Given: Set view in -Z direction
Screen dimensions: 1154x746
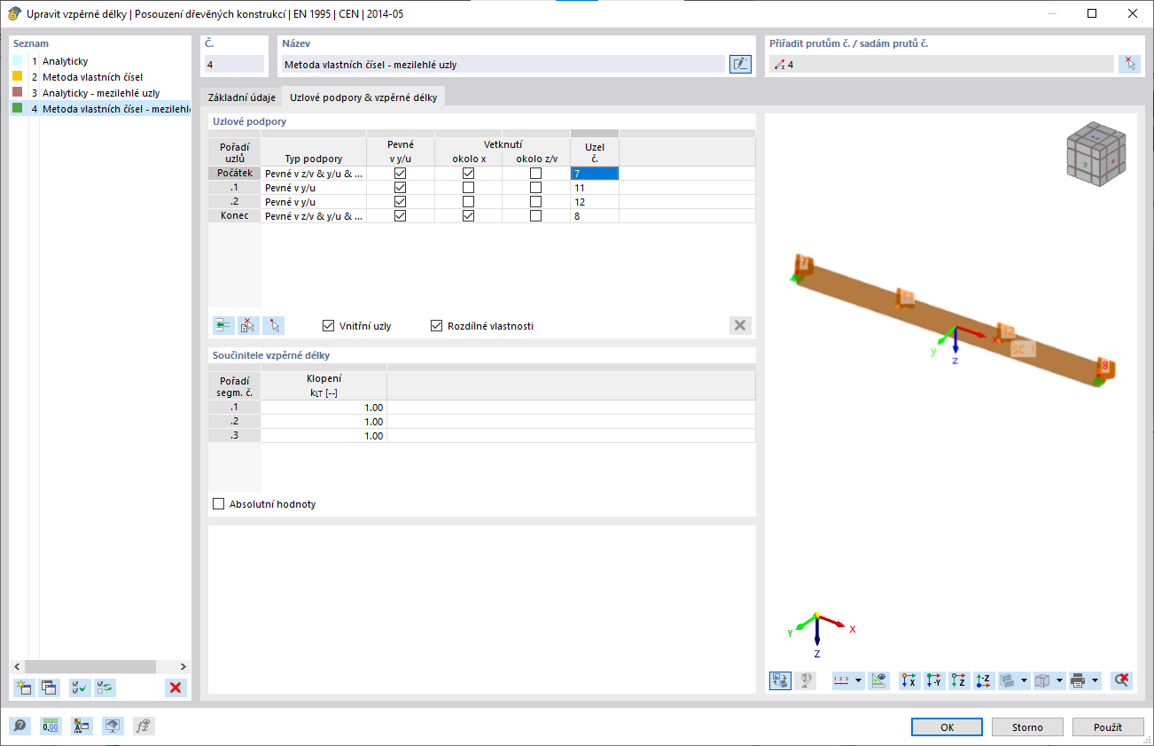Looking at the screenshot, I should 983,680.
